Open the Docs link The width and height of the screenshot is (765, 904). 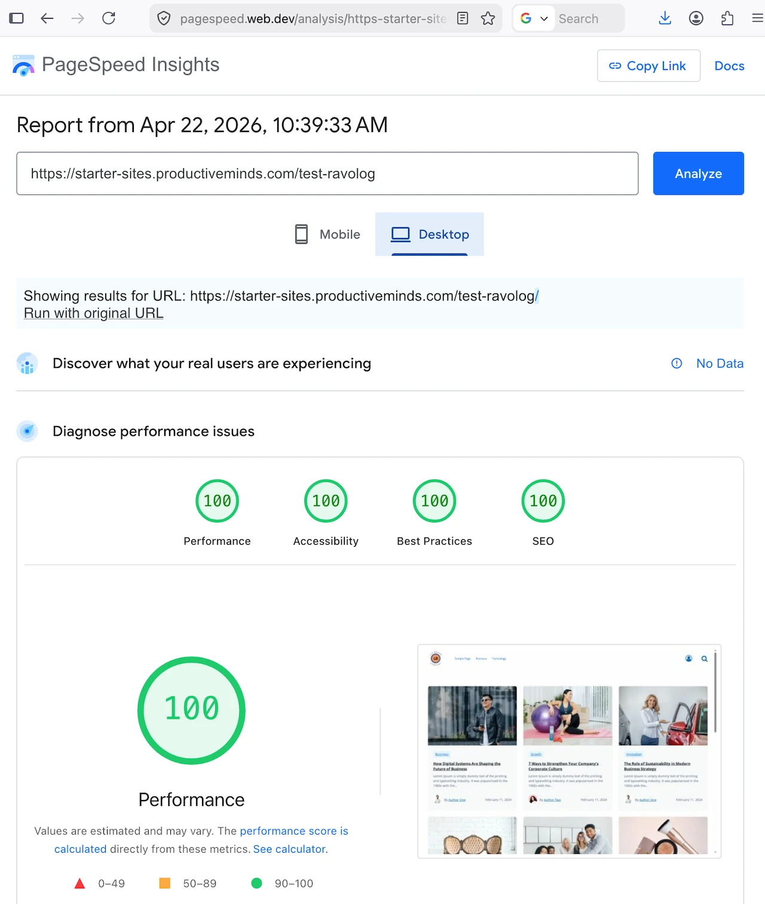(729, 66)
